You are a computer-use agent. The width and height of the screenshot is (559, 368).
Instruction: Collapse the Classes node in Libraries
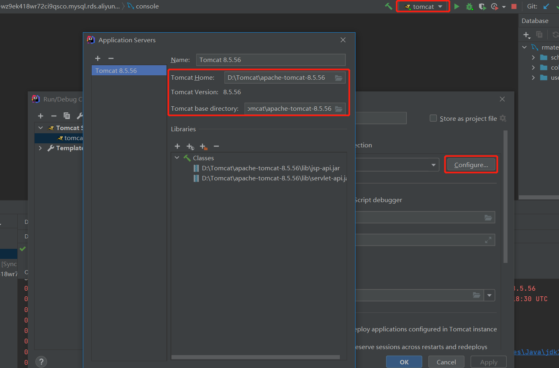(x=177, y=158)
